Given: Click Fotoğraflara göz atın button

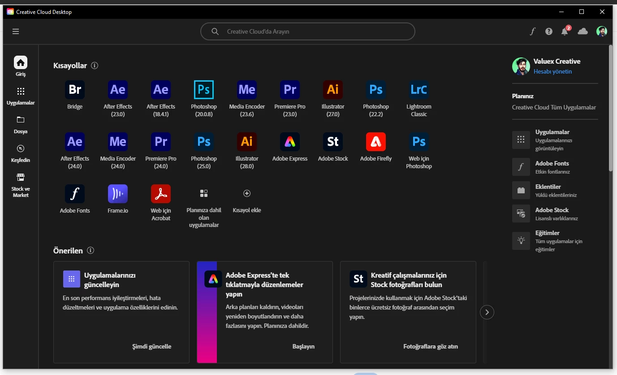Looking at the screenshot, I should (x=431, y=346).
